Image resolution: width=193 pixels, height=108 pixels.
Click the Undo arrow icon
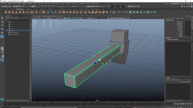(x=21, y=6)
